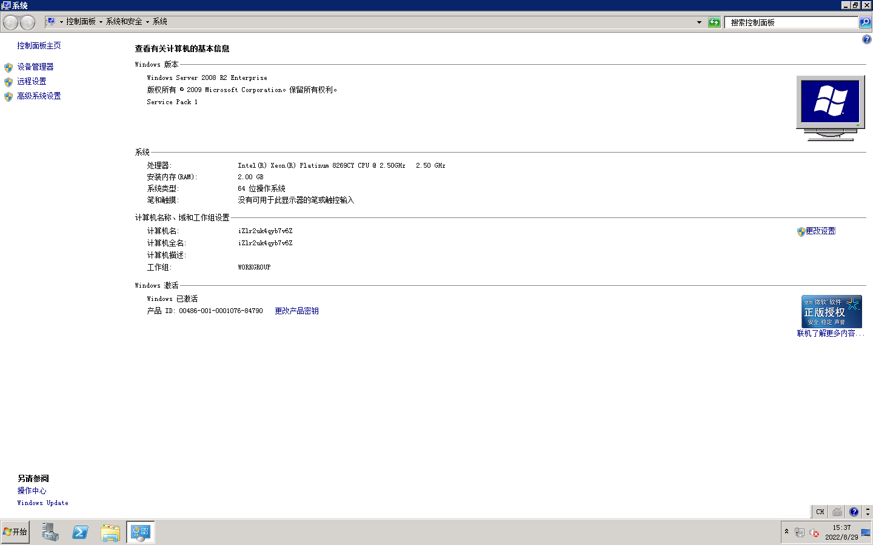Open Windows Explorer folder in taskbar
Image resolution: width=873 pixels, height=545 pixels.
[x=110, y=532]
